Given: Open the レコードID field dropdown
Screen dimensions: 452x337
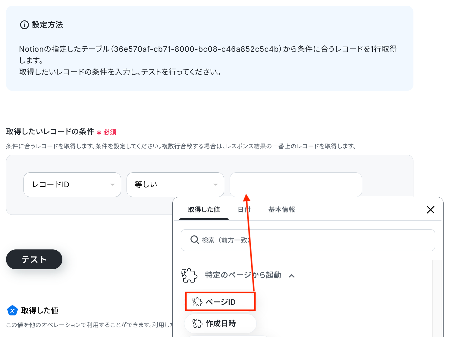Looking at the screenshot, I should [x=72, y=185].
